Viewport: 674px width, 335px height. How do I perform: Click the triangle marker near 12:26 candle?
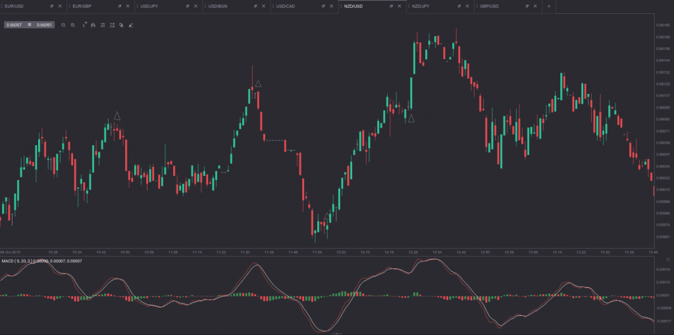[411, 118]
